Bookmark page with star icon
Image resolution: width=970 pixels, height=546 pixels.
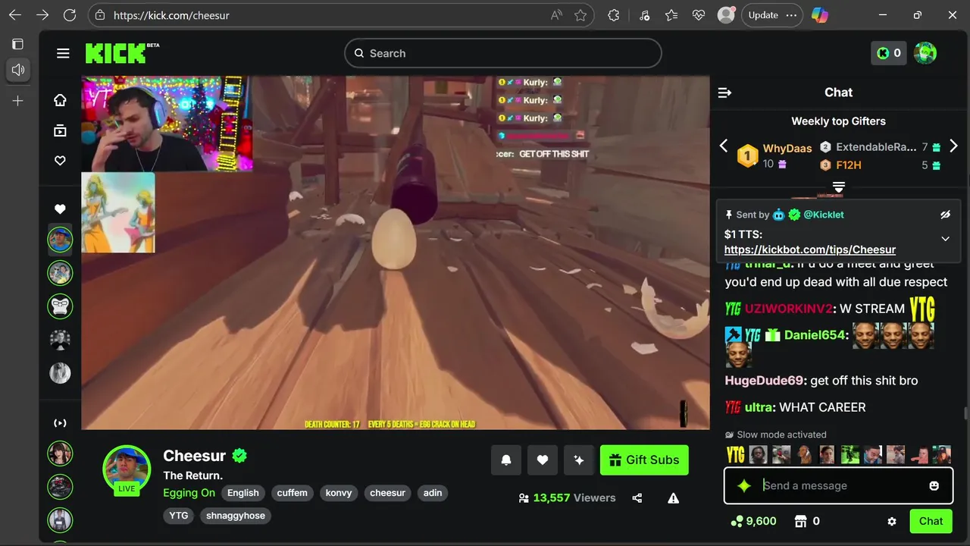coord(580,15)
